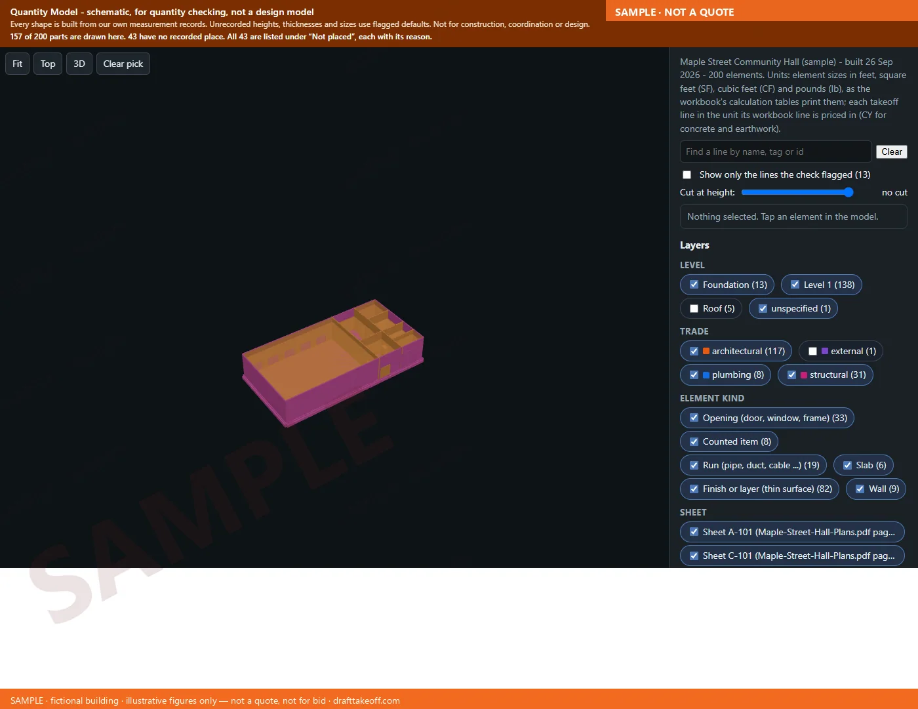Click the 'Nothing selected' info box

(x=793, y=216)
